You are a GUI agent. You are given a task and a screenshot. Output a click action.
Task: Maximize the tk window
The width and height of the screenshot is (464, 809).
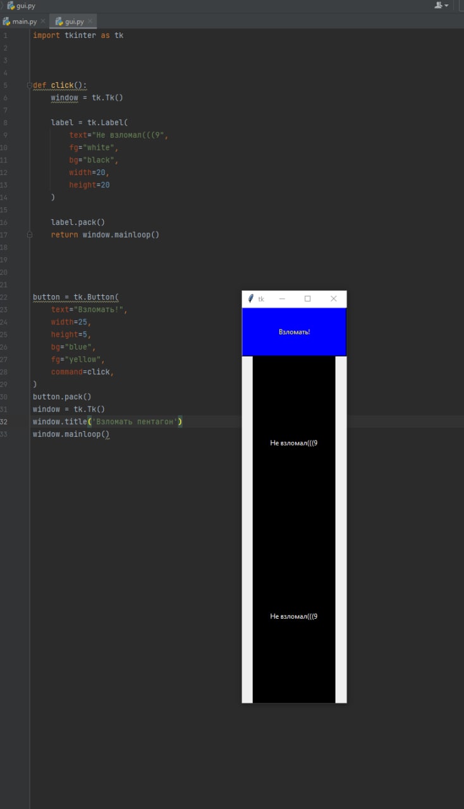point(308,299)
